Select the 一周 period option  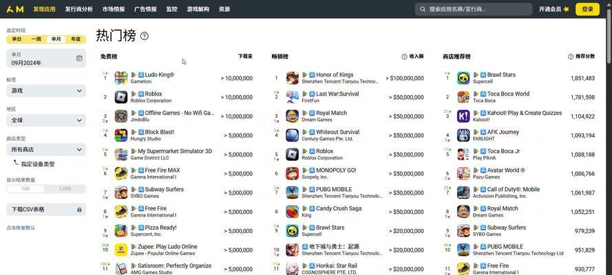pos(36,39)
